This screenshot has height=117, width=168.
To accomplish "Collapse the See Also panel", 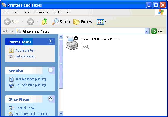I will point(50,70).
